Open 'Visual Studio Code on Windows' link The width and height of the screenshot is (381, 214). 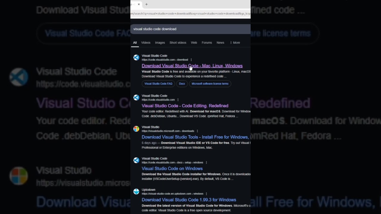point(172,169)
